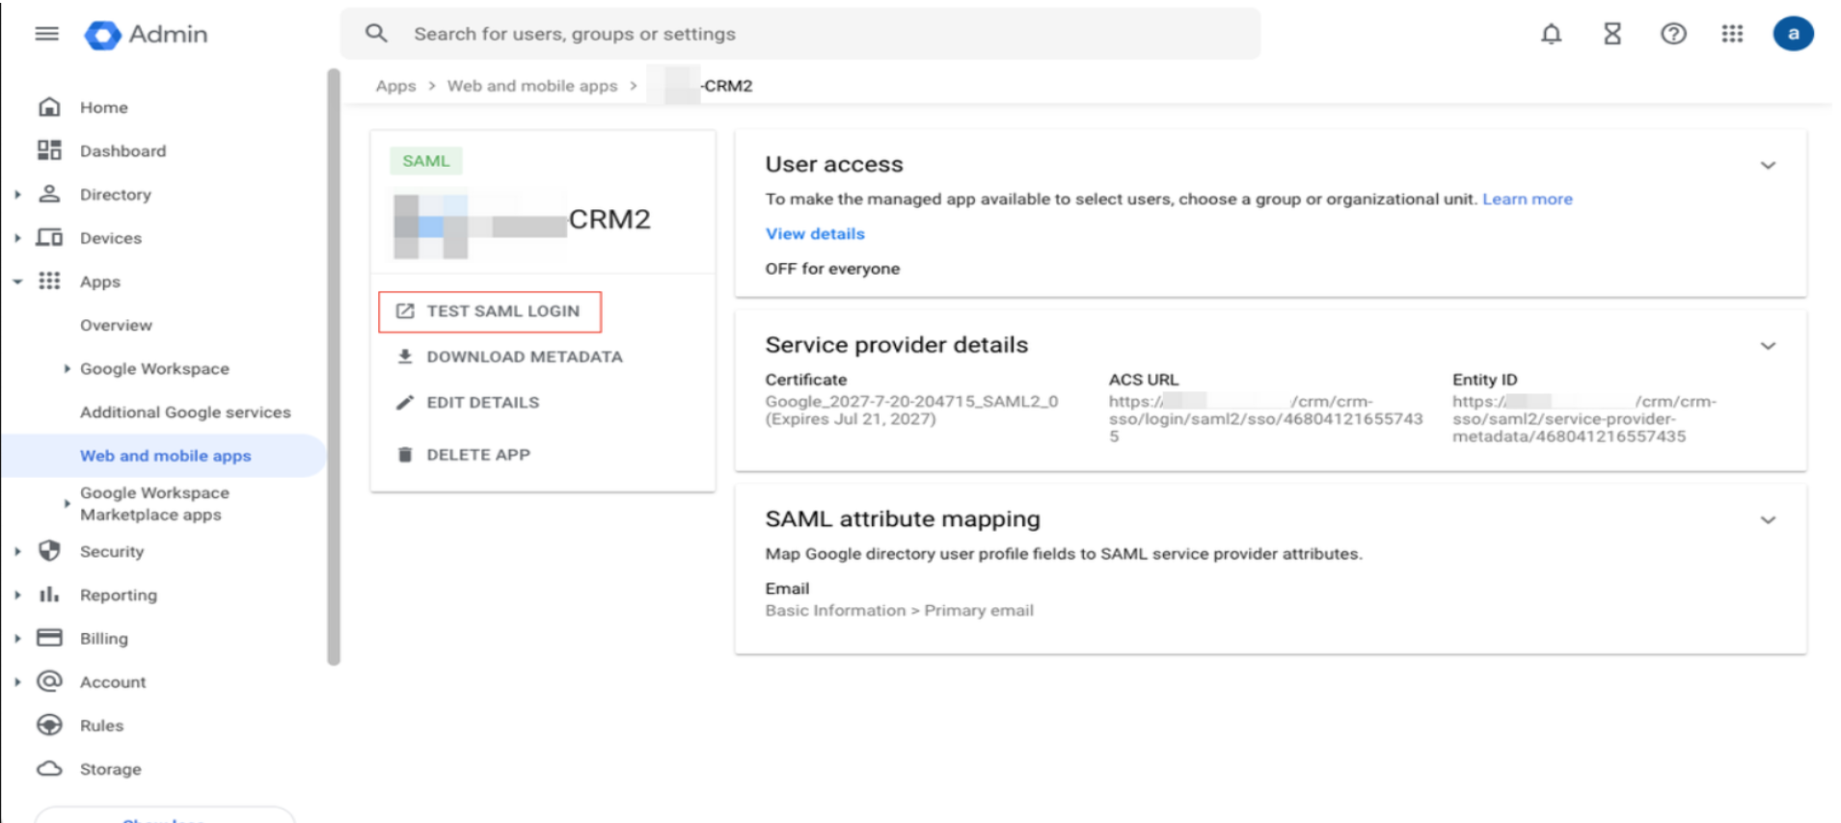Click the search users, groups or settings field
The image size is (1841, 823).
800,34
